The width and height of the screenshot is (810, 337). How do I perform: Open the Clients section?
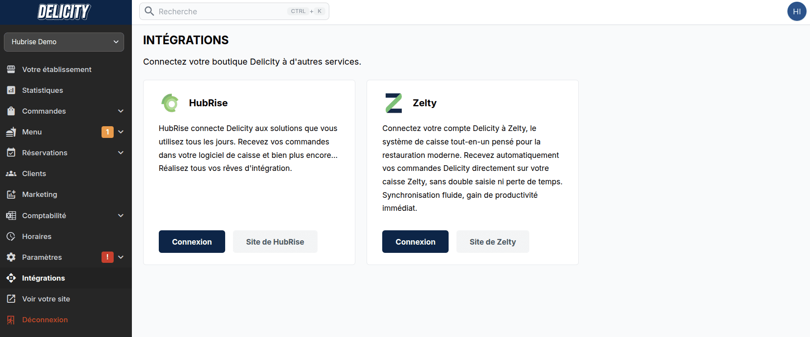(x=66, y=173)
